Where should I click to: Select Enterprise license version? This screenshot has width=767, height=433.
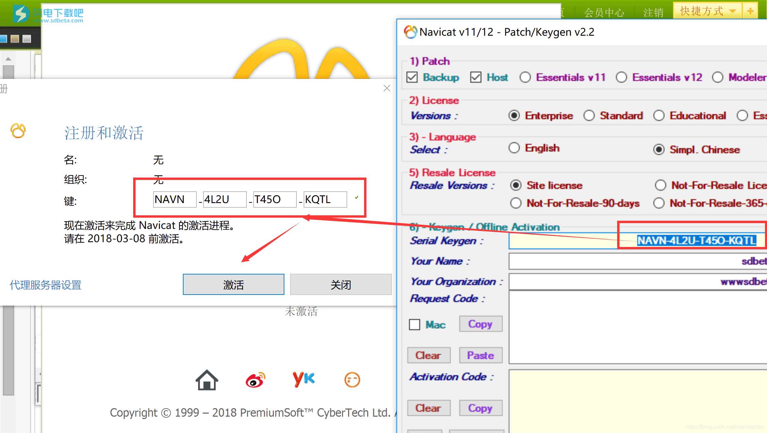[514, 116]
